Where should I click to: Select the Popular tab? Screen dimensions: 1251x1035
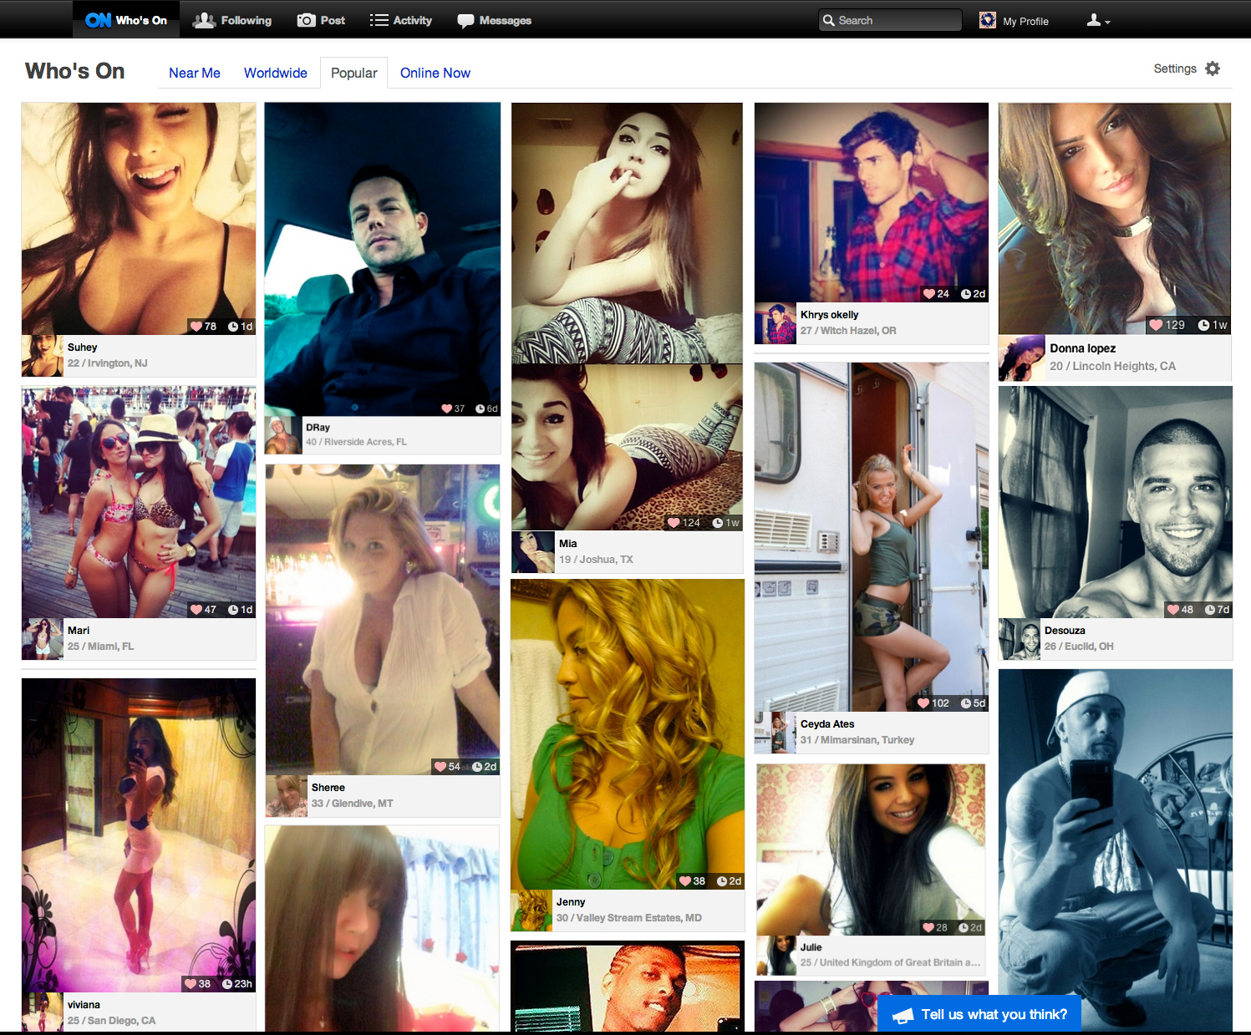[354, 73]
